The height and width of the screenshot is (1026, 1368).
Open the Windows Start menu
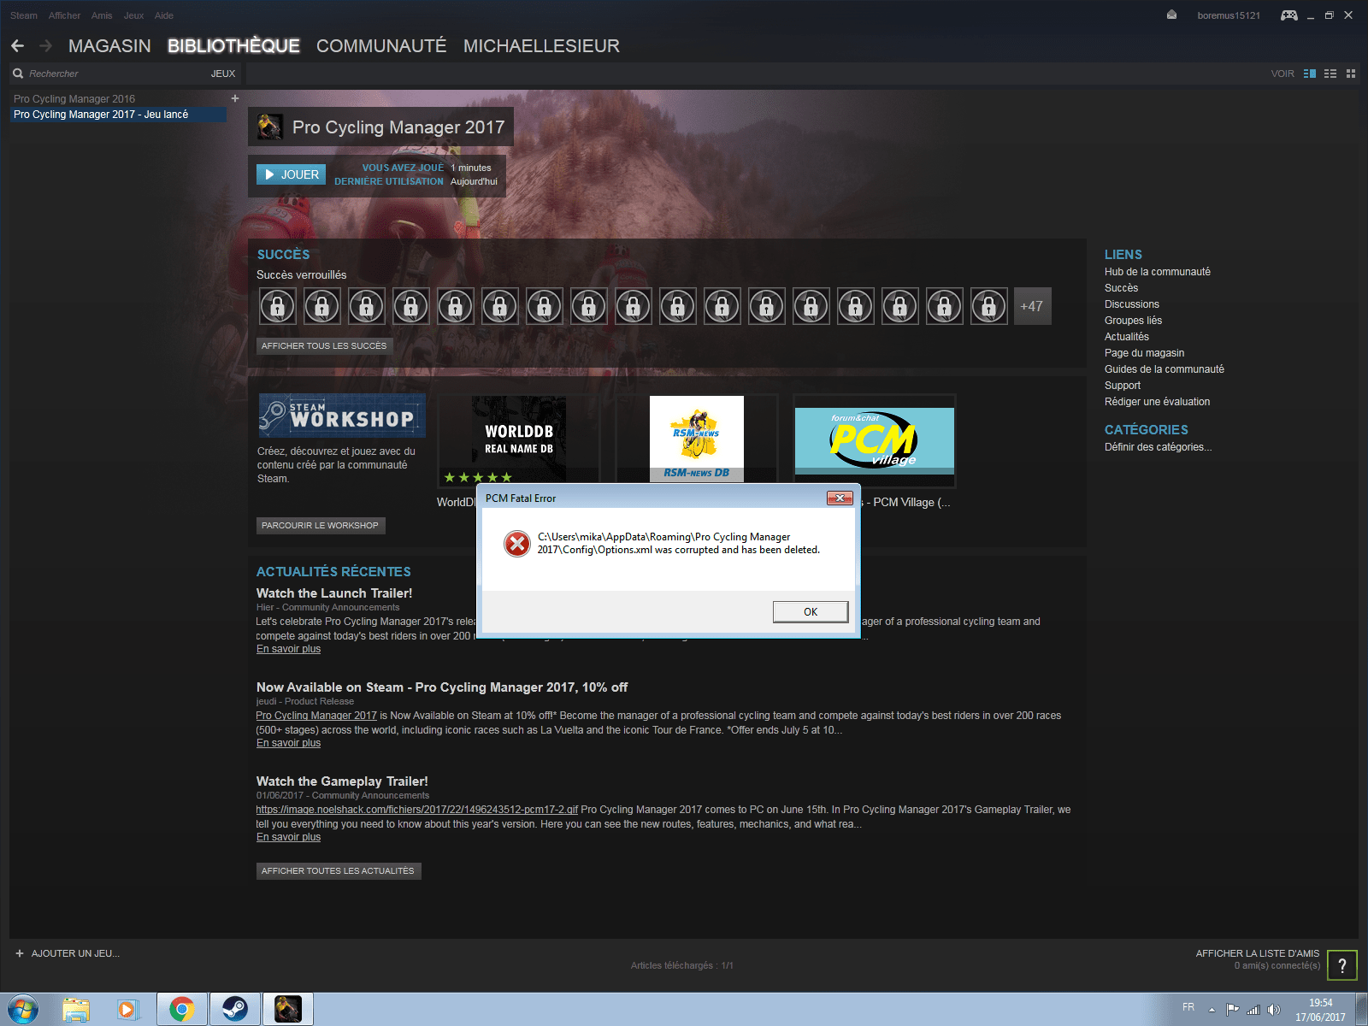tap(23, 1010)
